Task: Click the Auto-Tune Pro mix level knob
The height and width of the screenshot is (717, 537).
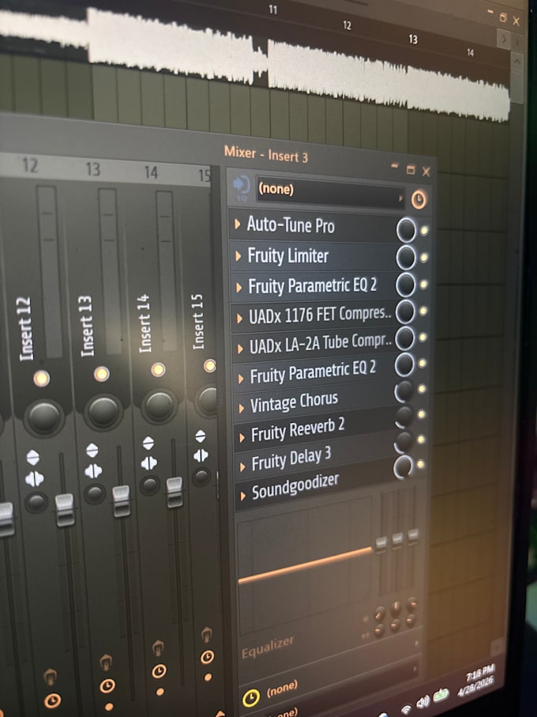Action: 406,230
